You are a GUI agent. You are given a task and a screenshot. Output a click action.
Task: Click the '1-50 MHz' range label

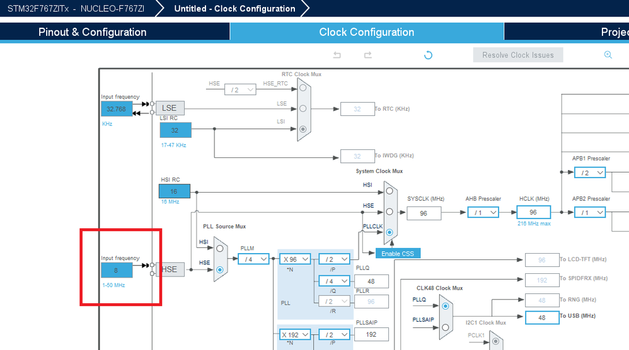pyautogui.click(x=113, y=285)
